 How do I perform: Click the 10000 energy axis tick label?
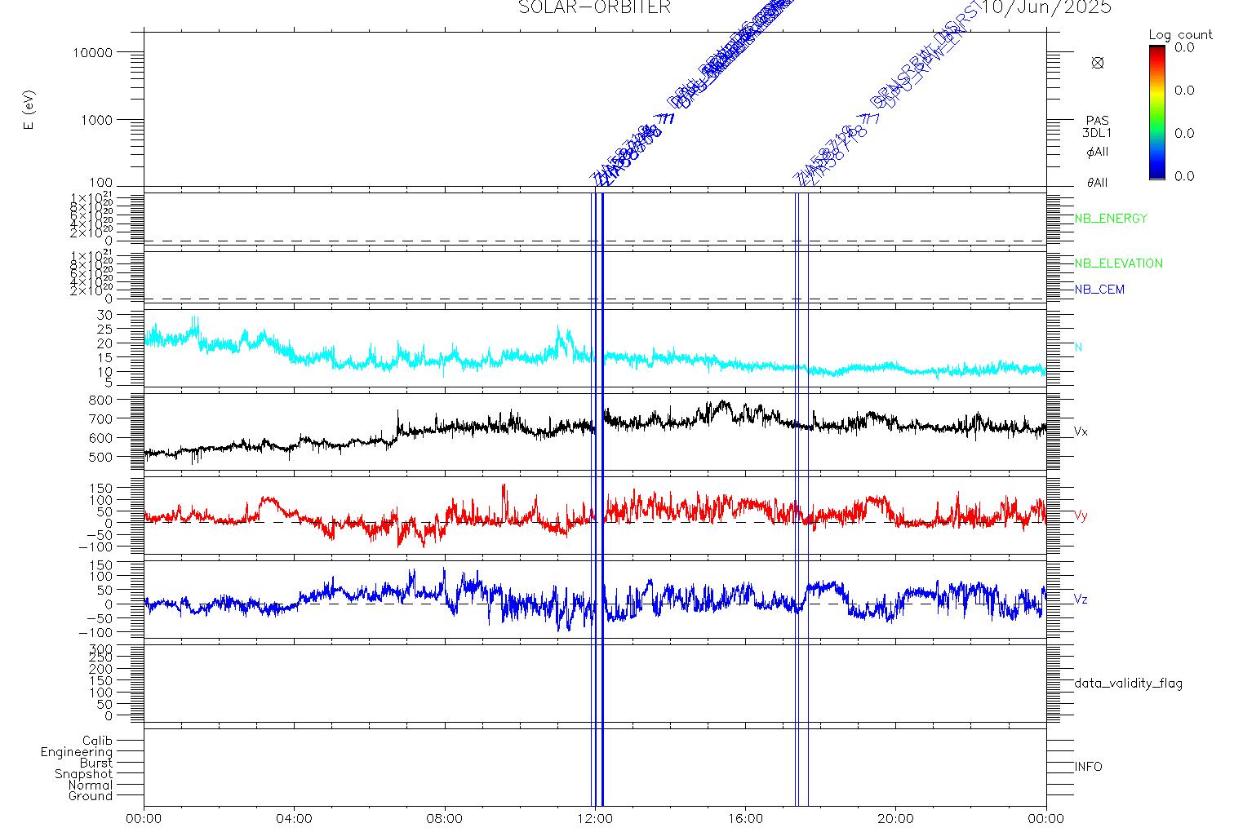(x=92, y=52)
